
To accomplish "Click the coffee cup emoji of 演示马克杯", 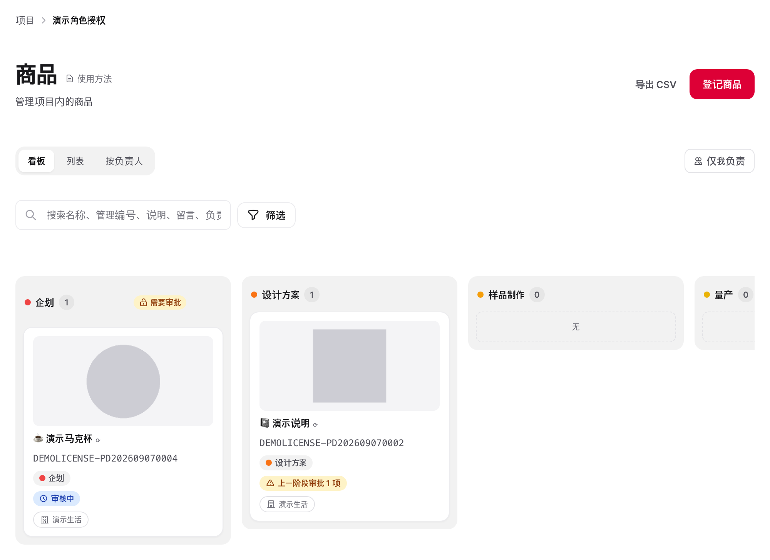I will [38, 438].
